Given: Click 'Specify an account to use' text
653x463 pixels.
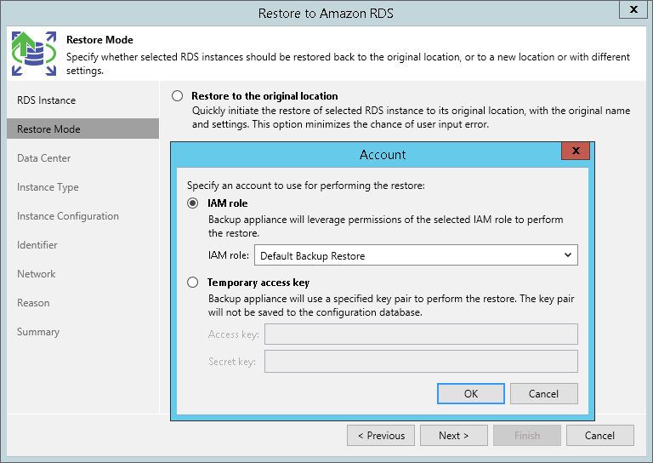Looking at the screenshot, I should pos(306,186).
